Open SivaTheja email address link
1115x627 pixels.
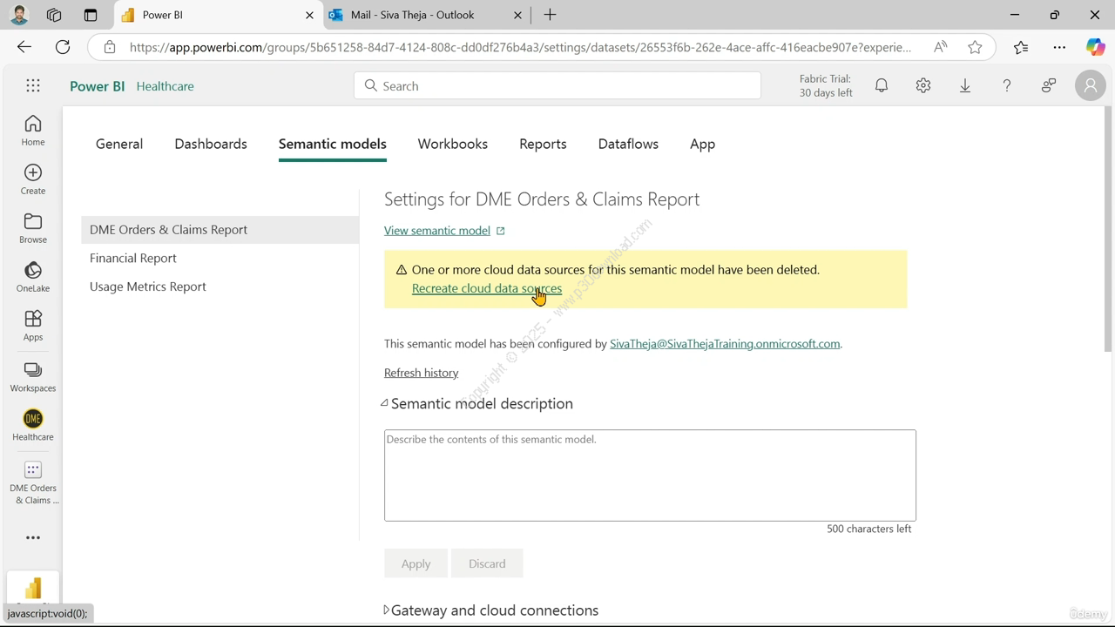point(725,344)
